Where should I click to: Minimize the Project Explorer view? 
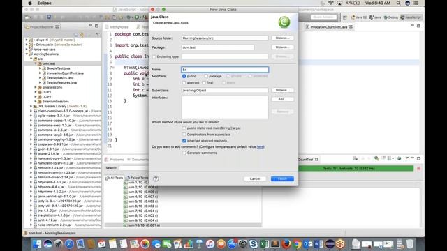coord(90,26)
